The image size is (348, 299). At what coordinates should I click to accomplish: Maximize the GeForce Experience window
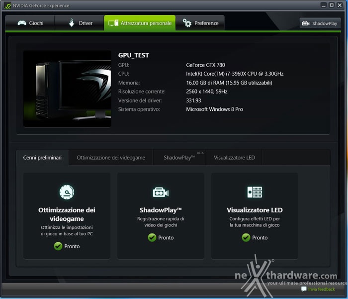(x=332, y=5)
